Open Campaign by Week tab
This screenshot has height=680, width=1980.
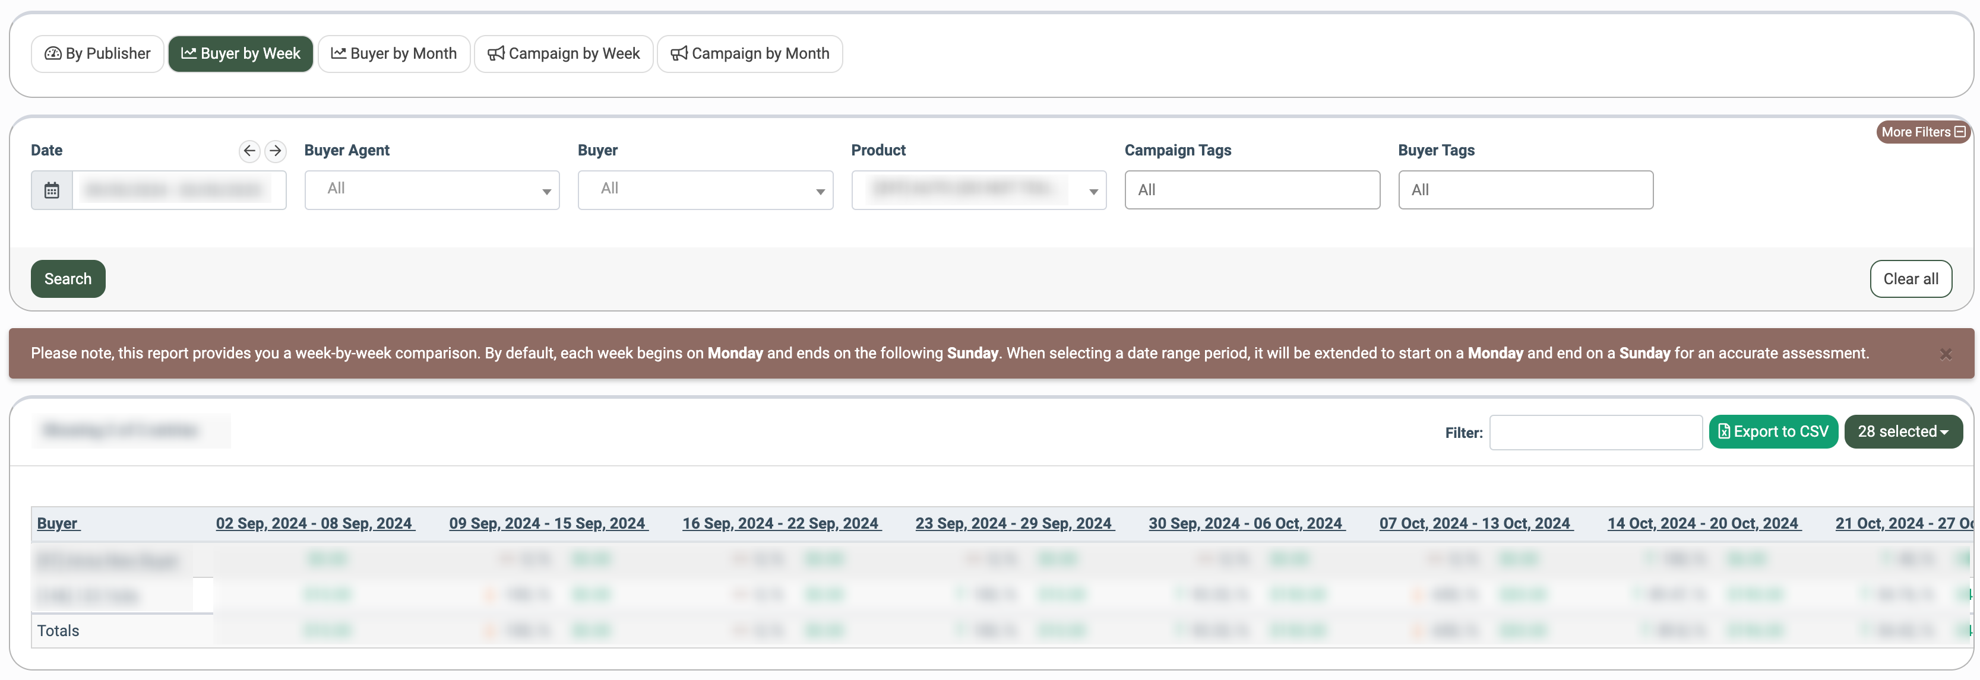click(564, 54)
